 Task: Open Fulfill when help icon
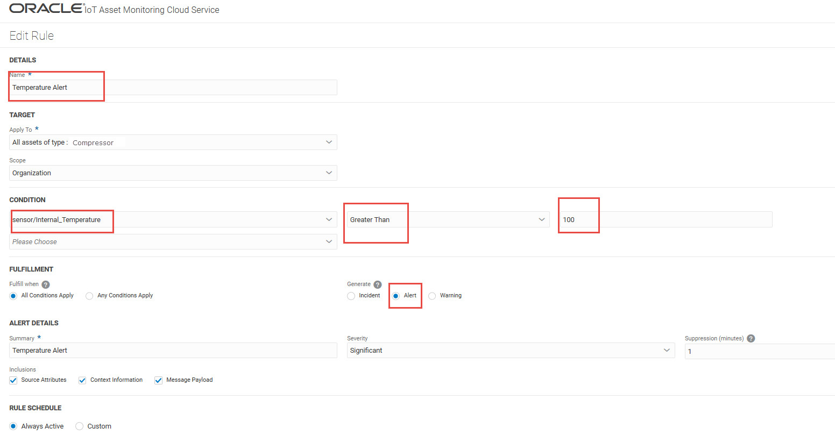46,284
